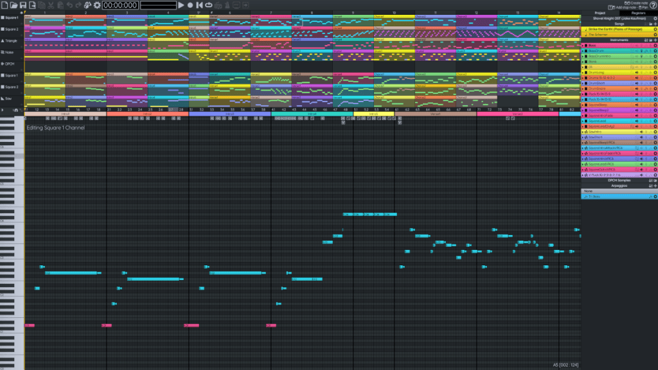This screenshot has height=370, width=658.
Task: Open project properties gear beside Shovel Knight OST
Action: (x=655, y=19)
